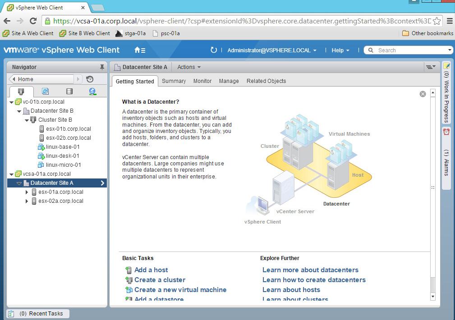Switch to the Related Objects tab
The width and height of the screenshot is (455, 320).
point(267,81)
